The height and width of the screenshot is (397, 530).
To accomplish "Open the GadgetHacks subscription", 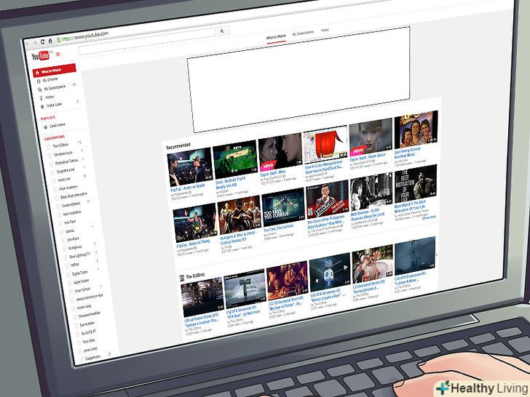I will pos(92,358).
